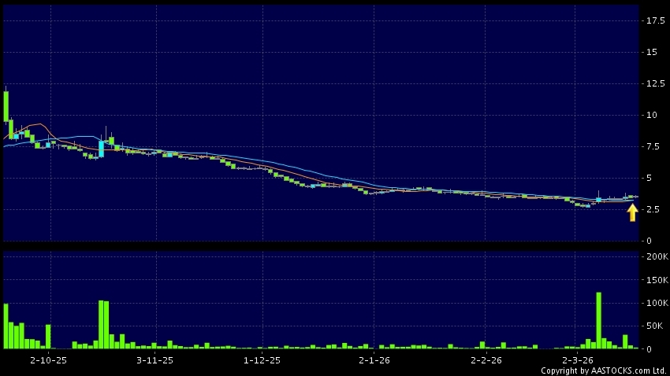Click the 200K volume axis label
The image size is (670, 376).
[657, 257]
